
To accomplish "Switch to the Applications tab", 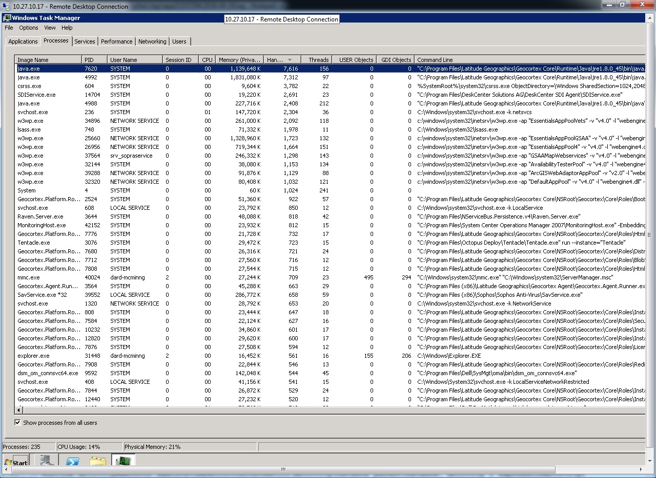I will (23, 41).
